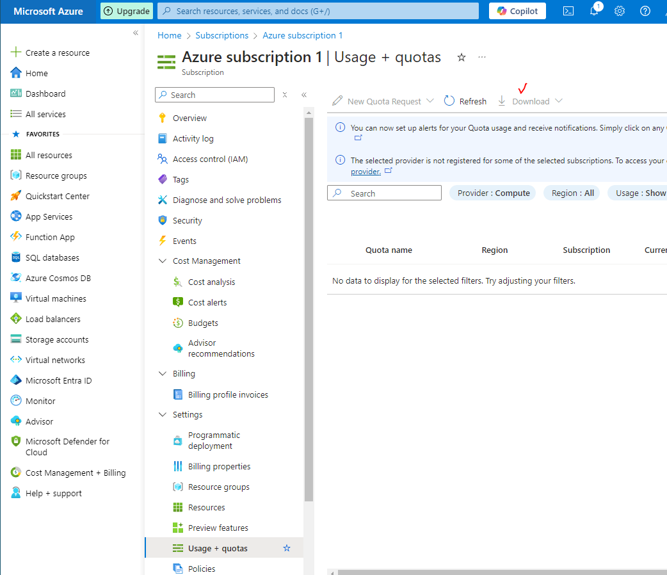The height and width of the screenshot is (575, 667).
Task: Click Azure subscription 1 breadcrumb
Action: coord(302,35)
